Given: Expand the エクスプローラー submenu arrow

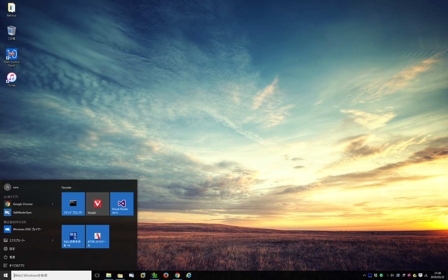Looking at the screenshot, I should click(52, 240).
